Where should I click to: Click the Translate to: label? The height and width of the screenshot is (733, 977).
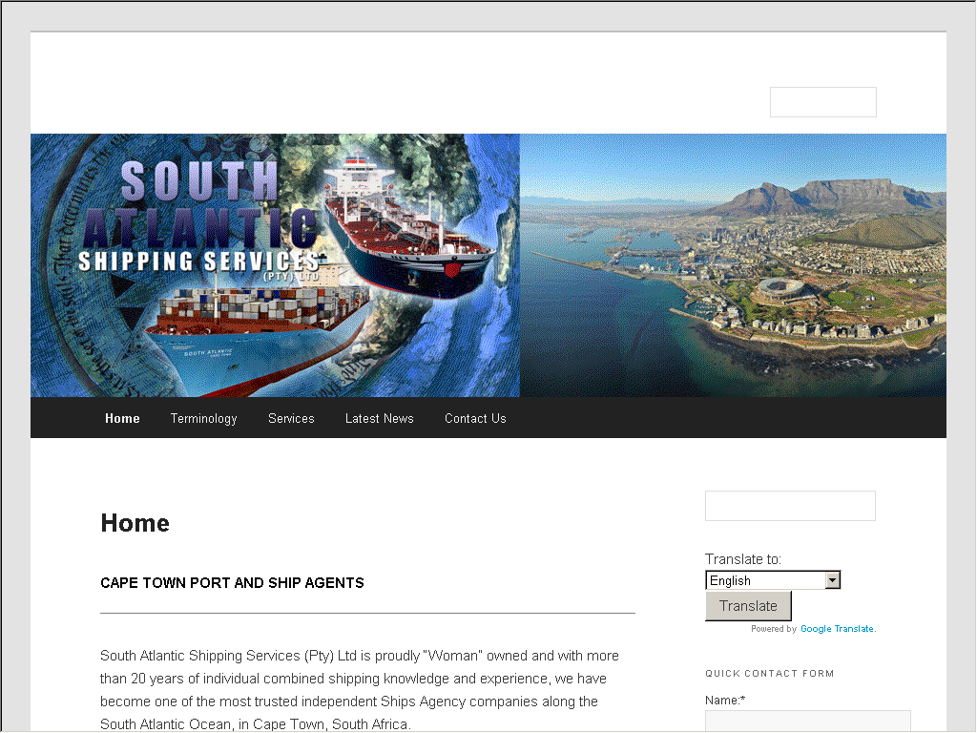pyautogui.click(x=742, y=559)
